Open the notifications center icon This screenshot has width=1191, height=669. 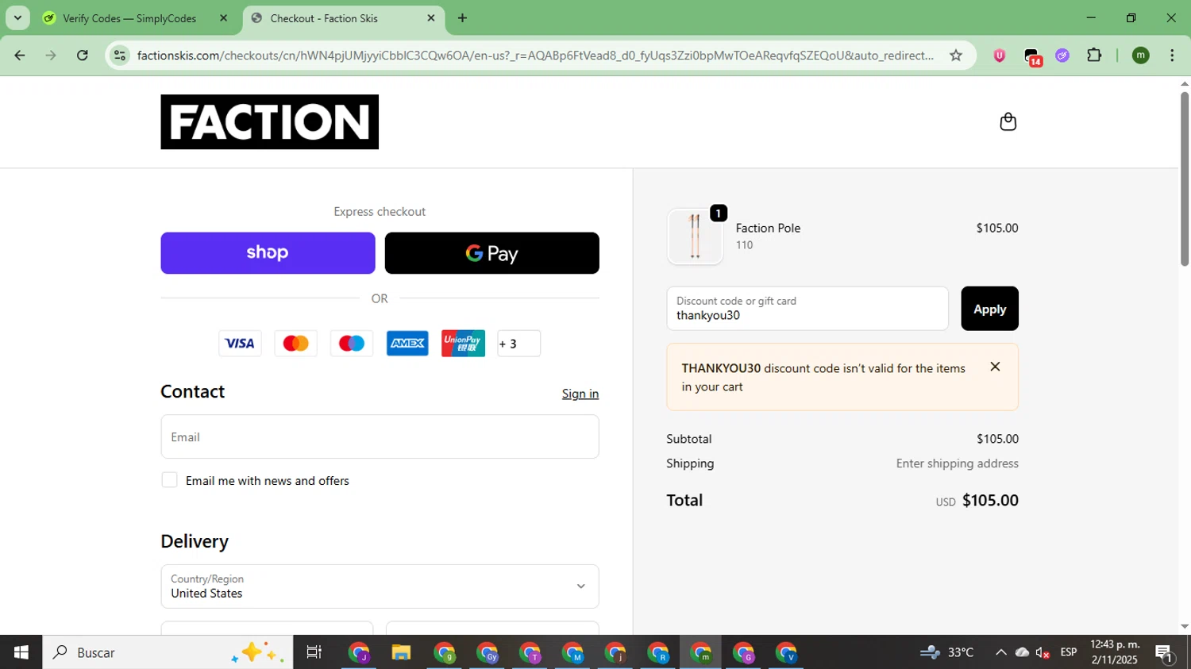tap(1165, 653)
